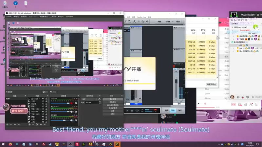Start playback in Studio One transport
The width and height of the screenshot is (262, 147).
127,110
